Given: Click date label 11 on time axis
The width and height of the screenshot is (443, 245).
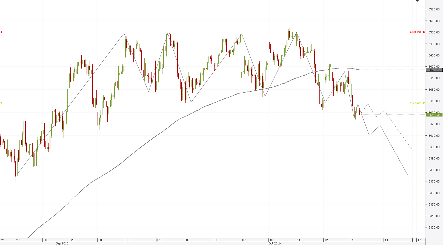Looking at the screenshot, I should [x=299, y=240].
